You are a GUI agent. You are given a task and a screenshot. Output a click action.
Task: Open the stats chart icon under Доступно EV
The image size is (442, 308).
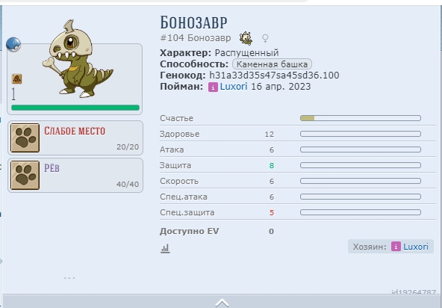[x=165, y=248]
